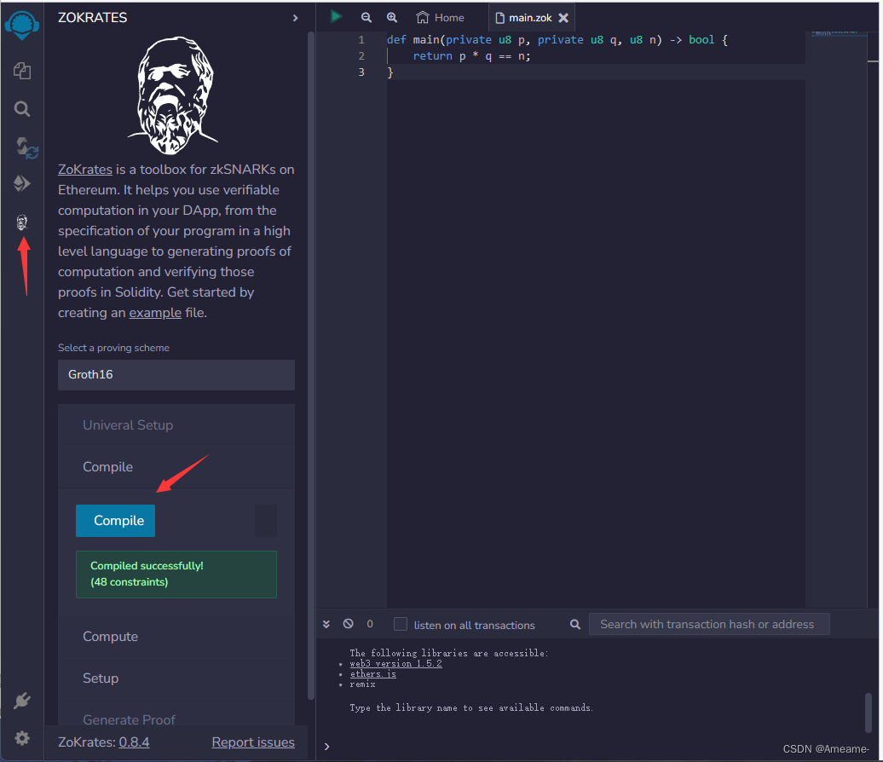Run script with the green play icon
The height and width of the screenshot is (762, 883).
(x=336, y=16)
